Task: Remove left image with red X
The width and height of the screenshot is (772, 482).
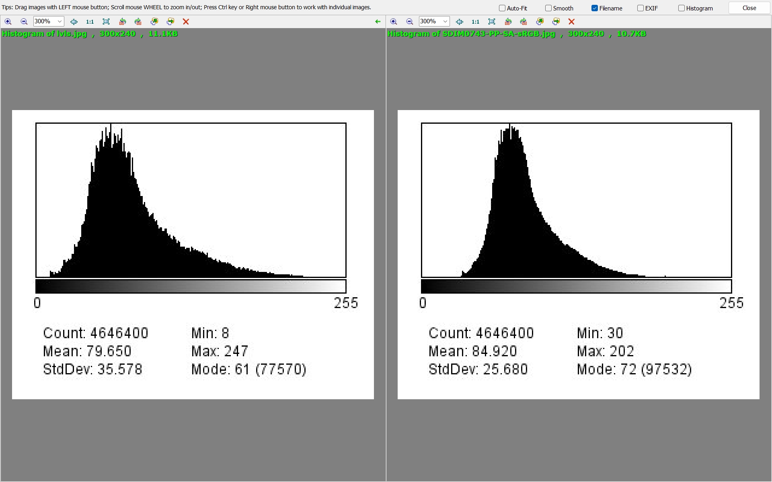Action: [186, 22]
